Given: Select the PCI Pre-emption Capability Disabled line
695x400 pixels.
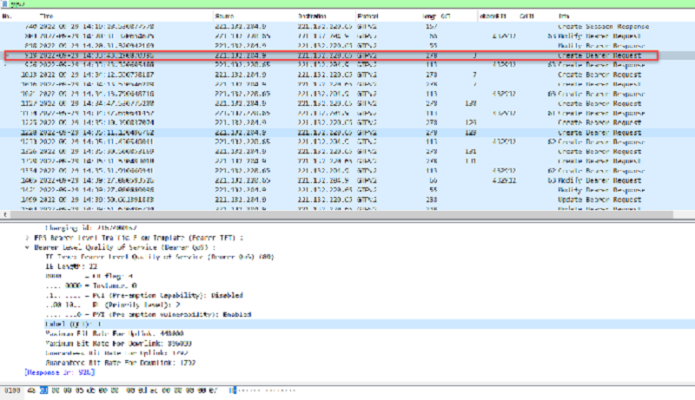Looking at the screenshot, I should click(x=144, y=295).
